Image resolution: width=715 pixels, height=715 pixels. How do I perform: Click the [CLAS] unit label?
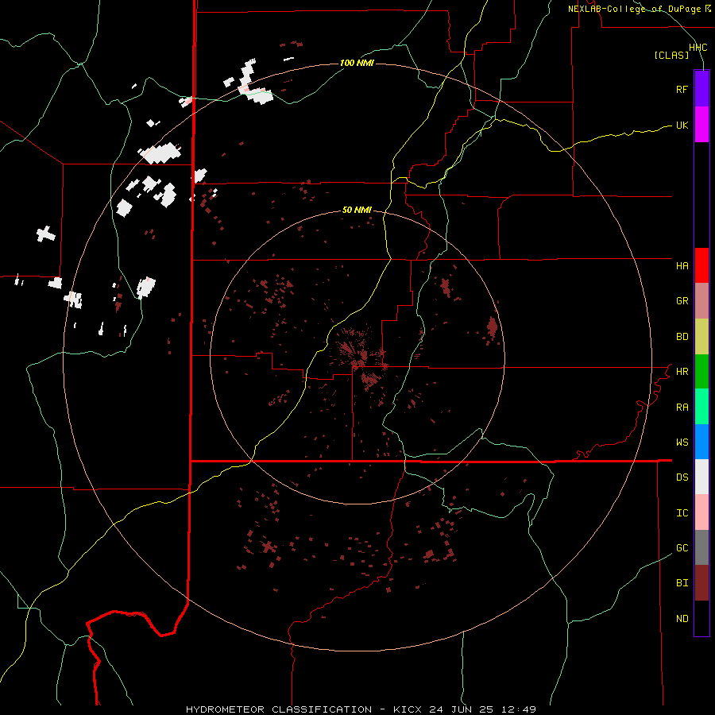[671, 55]
